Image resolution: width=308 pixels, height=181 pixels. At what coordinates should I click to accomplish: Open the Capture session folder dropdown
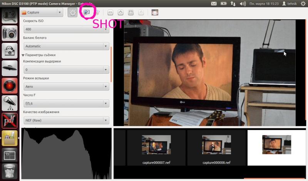(x=42, y=12)
